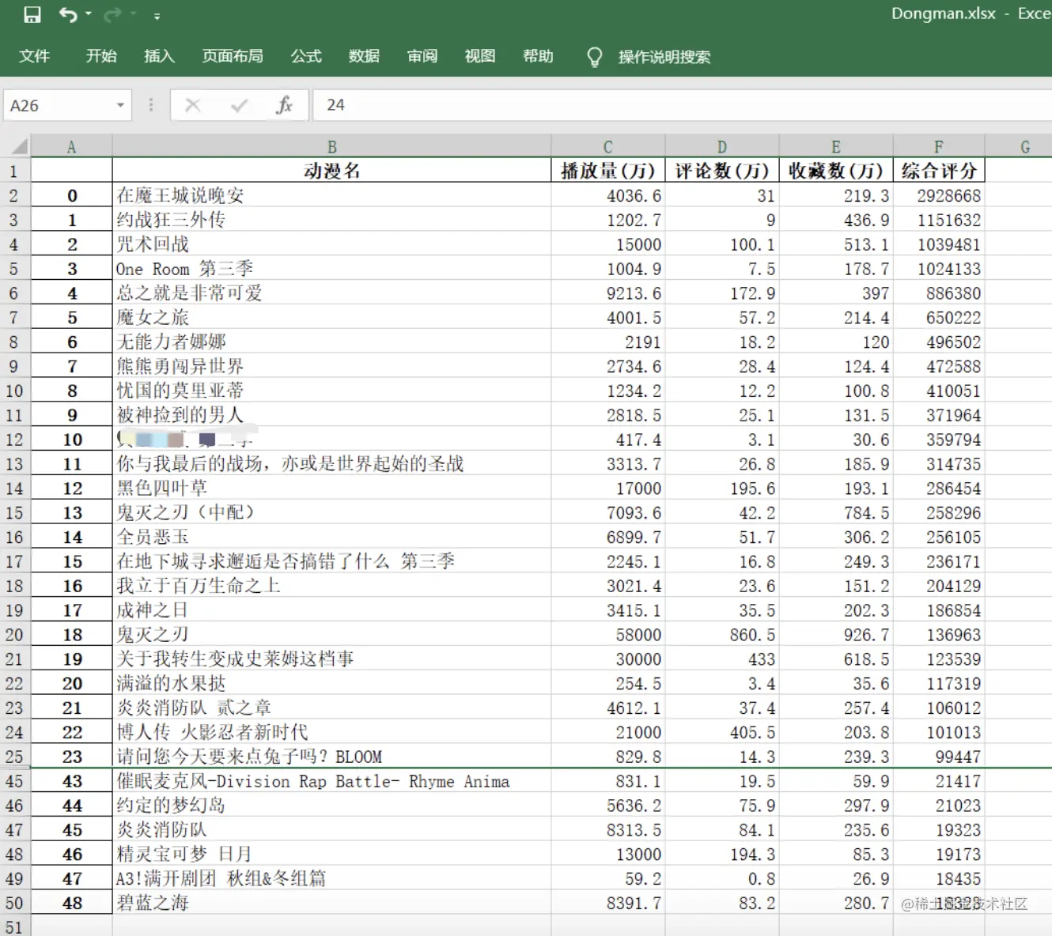
Task: Open the 帮助 ribbon tab
Action: (538, 56)
